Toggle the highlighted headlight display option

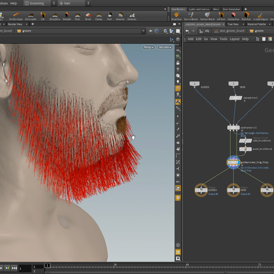[178, 88]
